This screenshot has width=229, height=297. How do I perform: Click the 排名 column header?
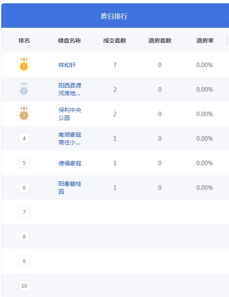click(24, 40)
